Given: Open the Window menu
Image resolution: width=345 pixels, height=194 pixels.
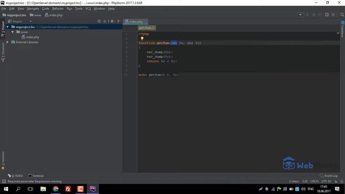Looking at the screenshot, I should 99,9.
